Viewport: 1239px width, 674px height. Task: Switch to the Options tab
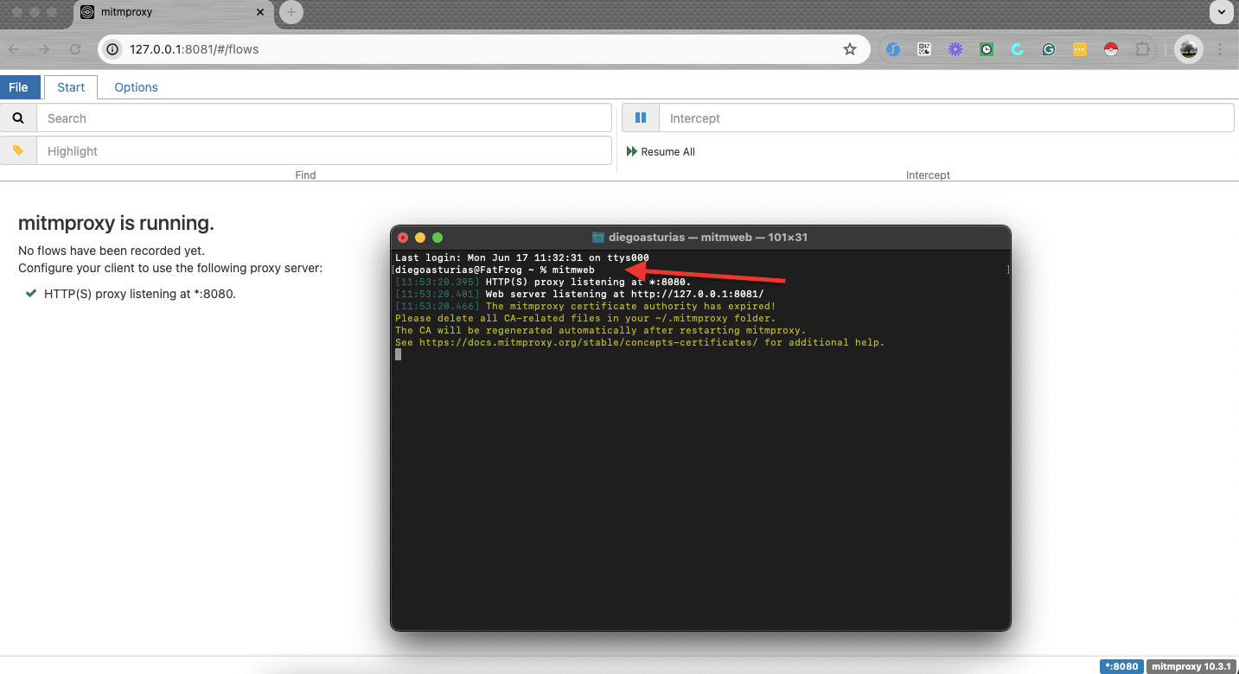136,87
